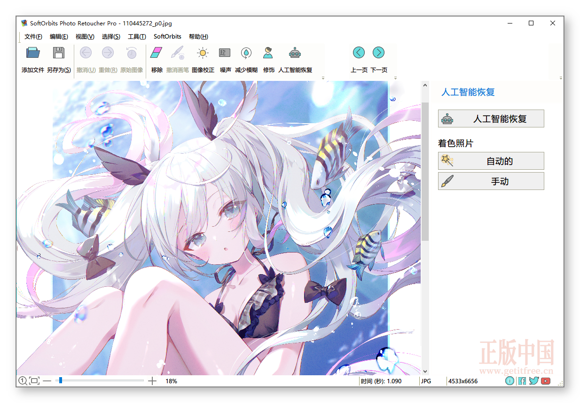Open the 工具(T) menu
580x403 pixels.
137,37
